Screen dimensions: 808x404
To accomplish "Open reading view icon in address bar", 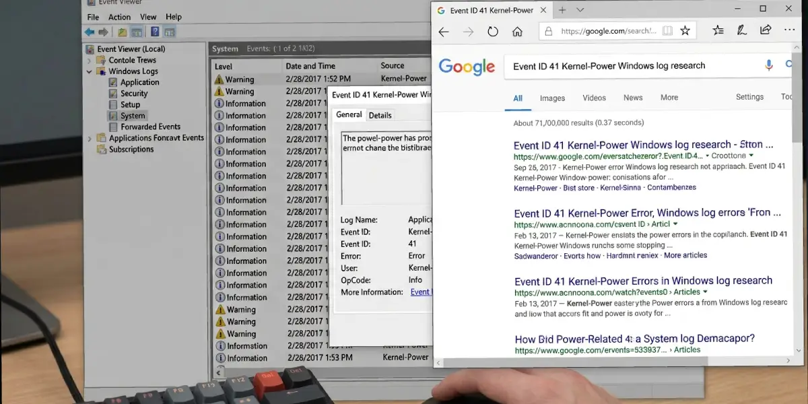I will (x=667, y=31).
